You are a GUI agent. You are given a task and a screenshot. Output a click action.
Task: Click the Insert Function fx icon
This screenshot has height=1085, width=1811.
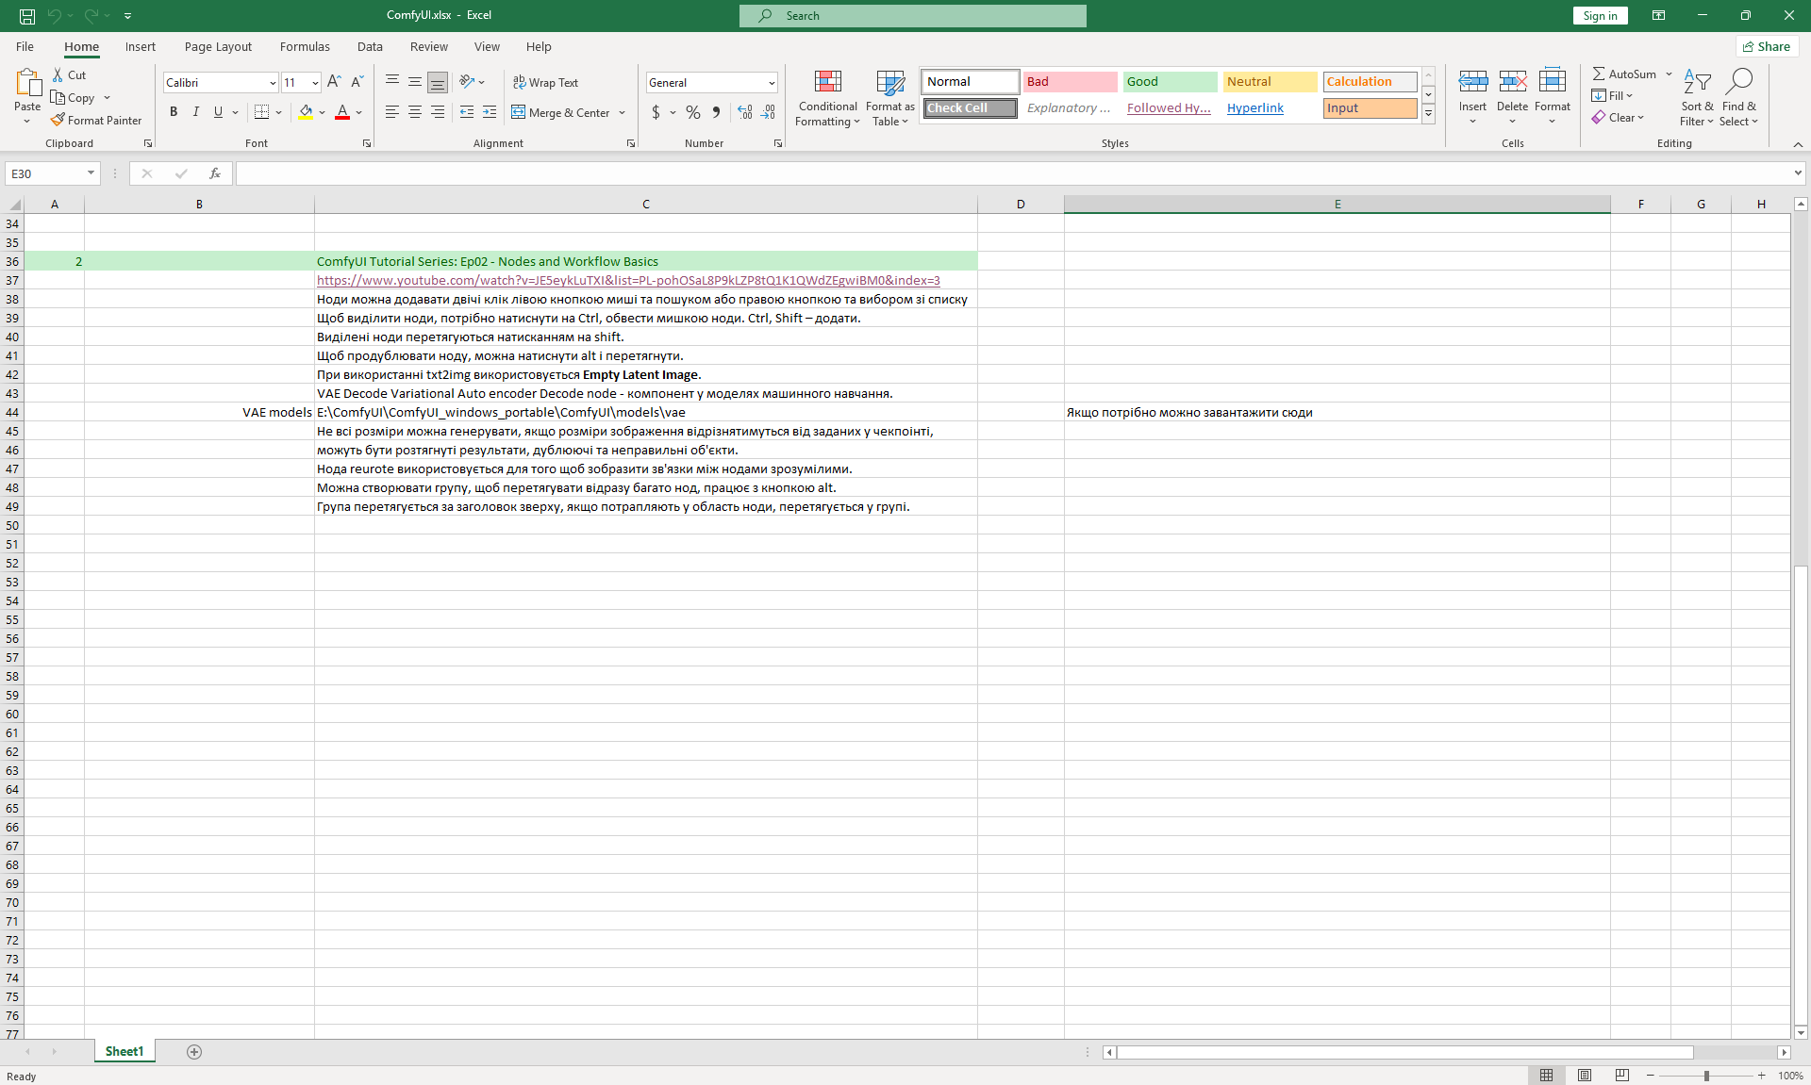[x=215, y=173]
